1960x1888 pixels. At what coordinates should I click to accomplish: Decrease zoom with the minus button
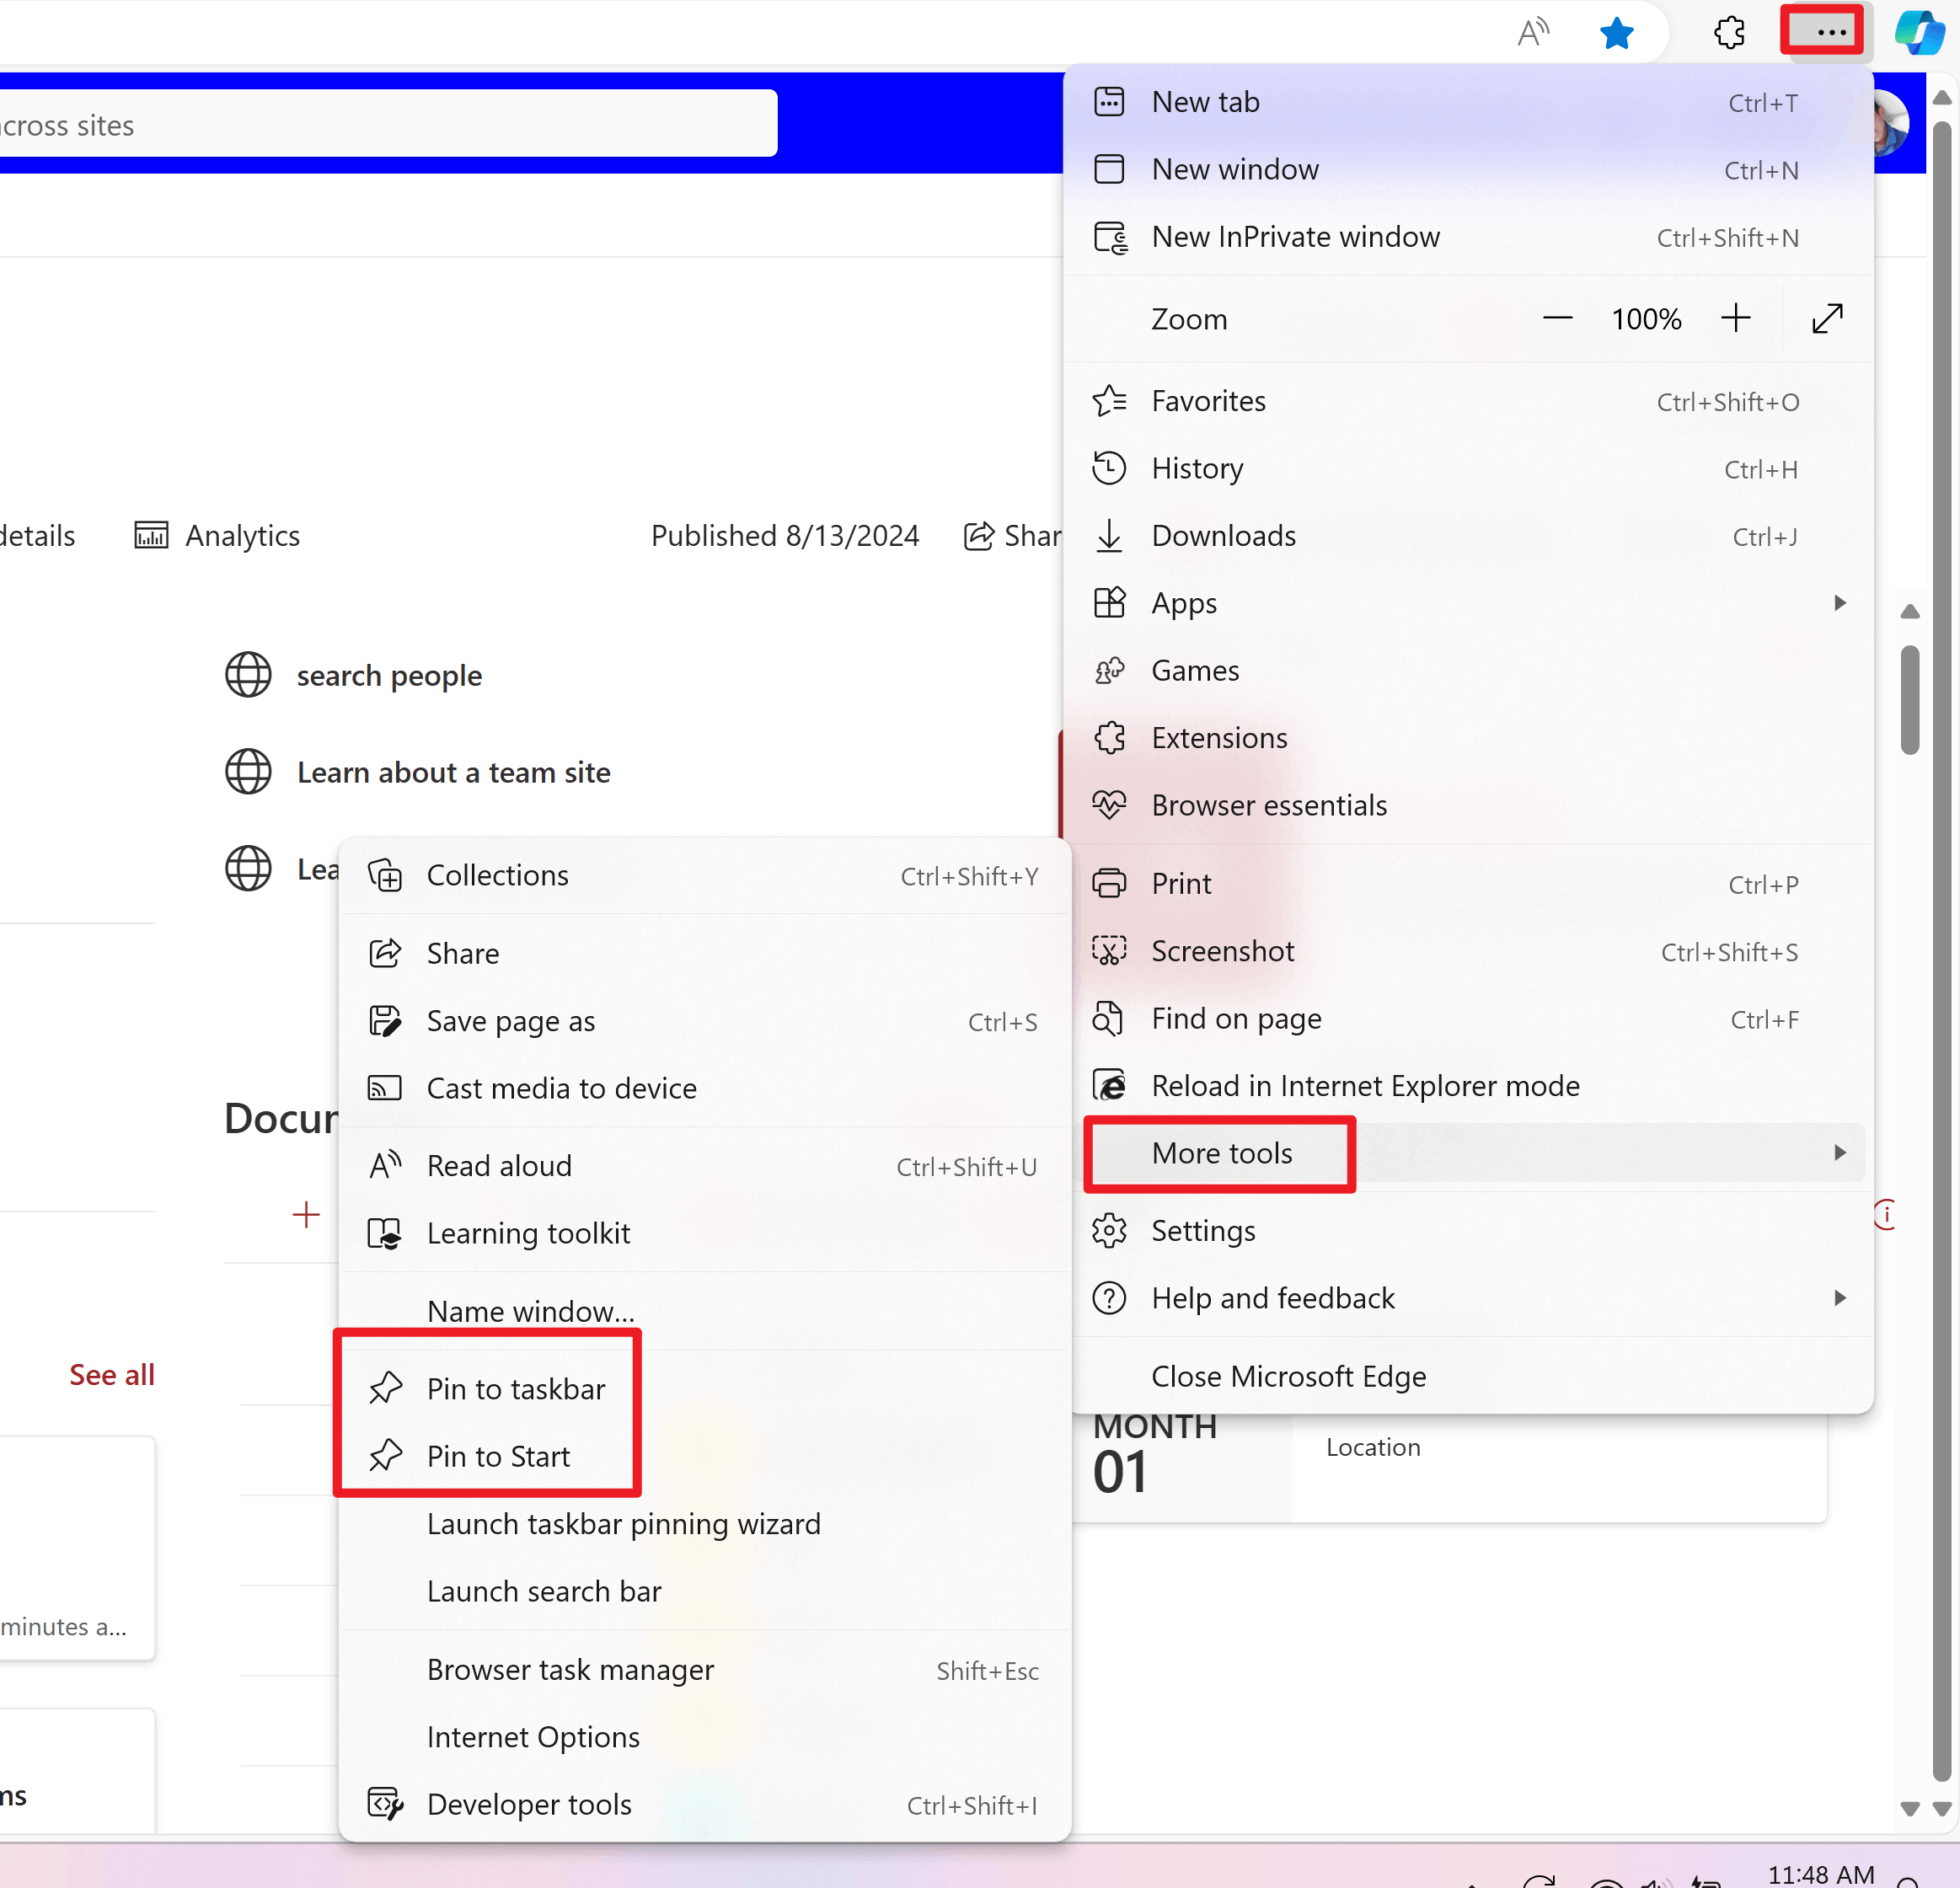click(x=1557, y=319)
